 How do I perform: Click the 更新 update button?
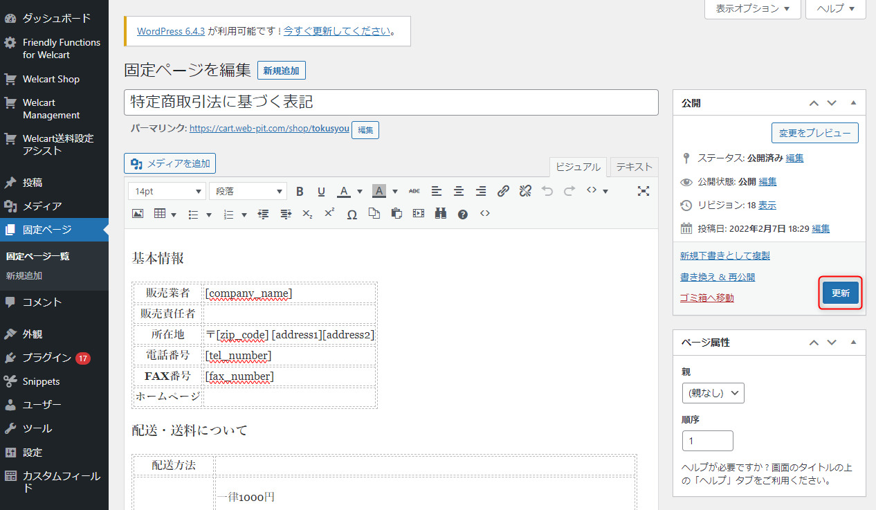tap(840, 293)
